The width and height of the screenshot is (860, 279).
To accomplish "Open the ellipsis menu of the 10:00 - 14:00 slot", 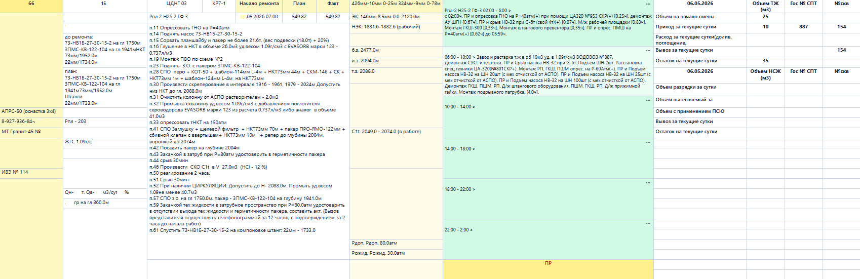I will (x=648, y=100).
